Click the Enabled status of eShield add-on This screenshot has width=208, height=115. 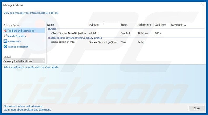(125, 33)
